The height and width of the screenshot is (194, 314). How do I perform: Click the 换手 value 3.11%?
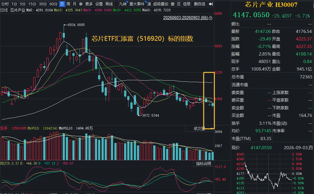pyautogui.click(x=265, y=123)
